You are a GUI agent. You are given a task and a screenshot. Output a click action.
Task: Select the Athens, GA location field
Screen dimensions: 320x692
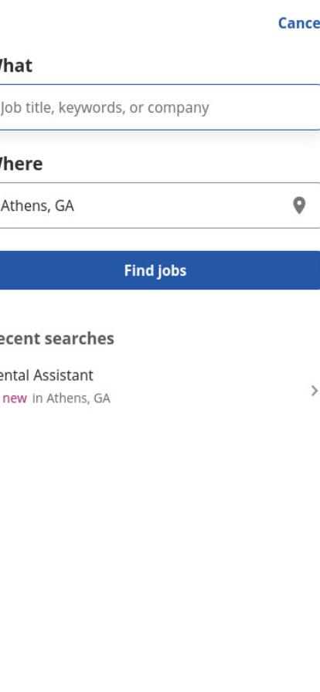(x=159, y=205)
